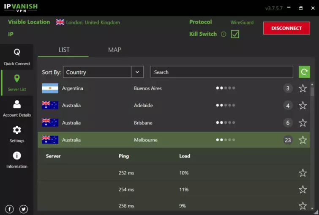Switch to the MAP tab

coord(115,50)
